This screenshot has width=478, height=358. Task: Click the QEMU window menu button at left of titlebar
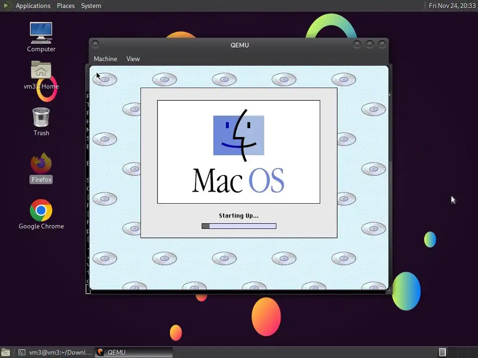[95, 45]
